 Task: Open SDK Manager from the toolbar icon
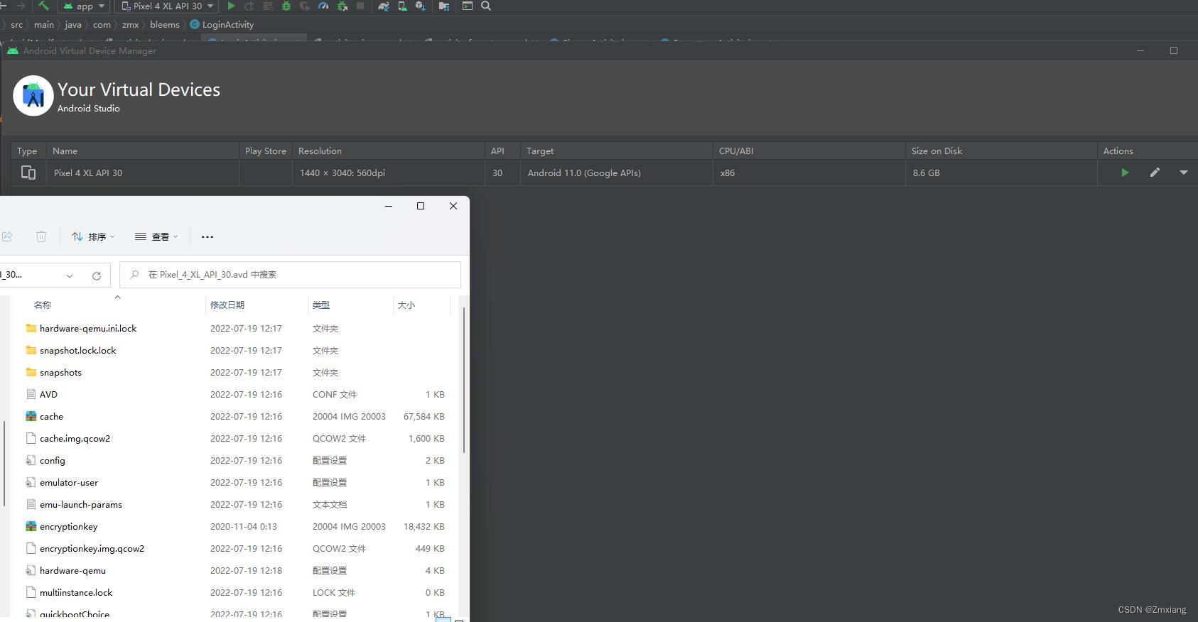[421, 6]
